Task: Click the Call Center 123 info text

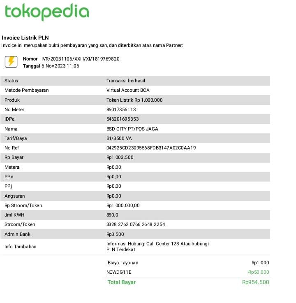Action: coord(157,244)
